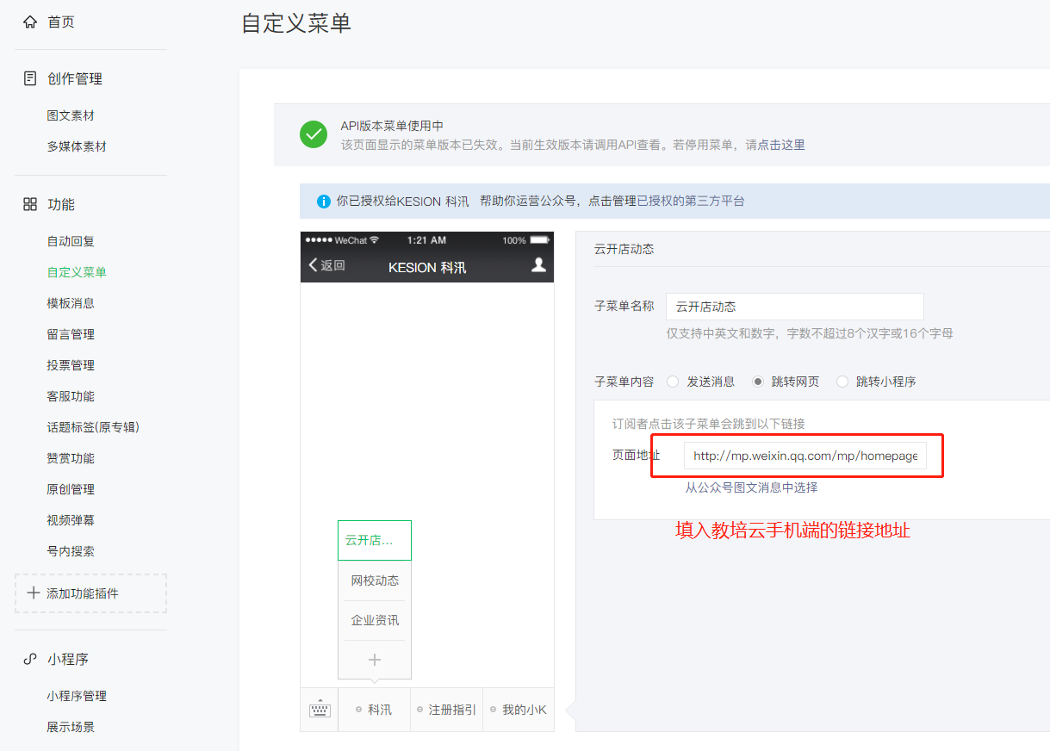
Task: Click the 子菜单名称 text field
Action: (x=794, y=307)
